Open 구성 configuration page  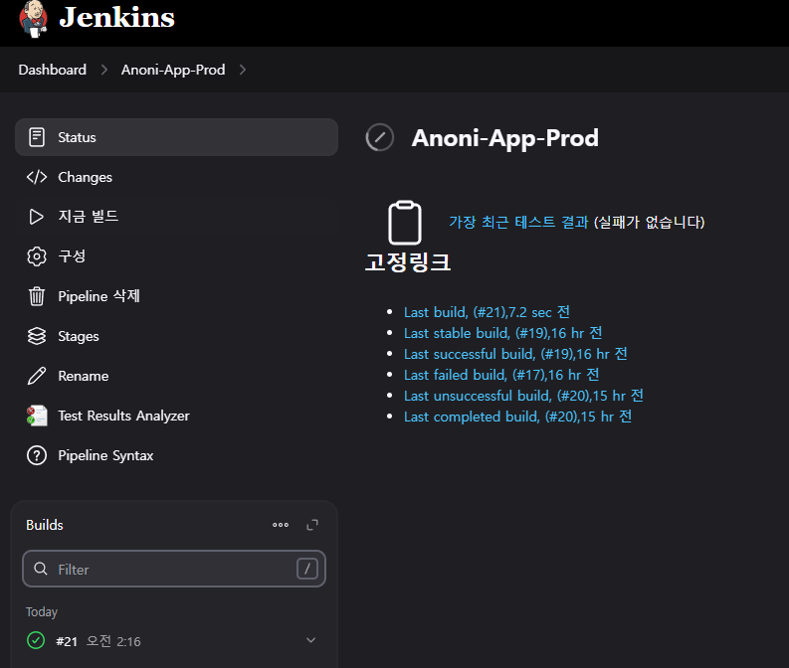click(177, 256)
